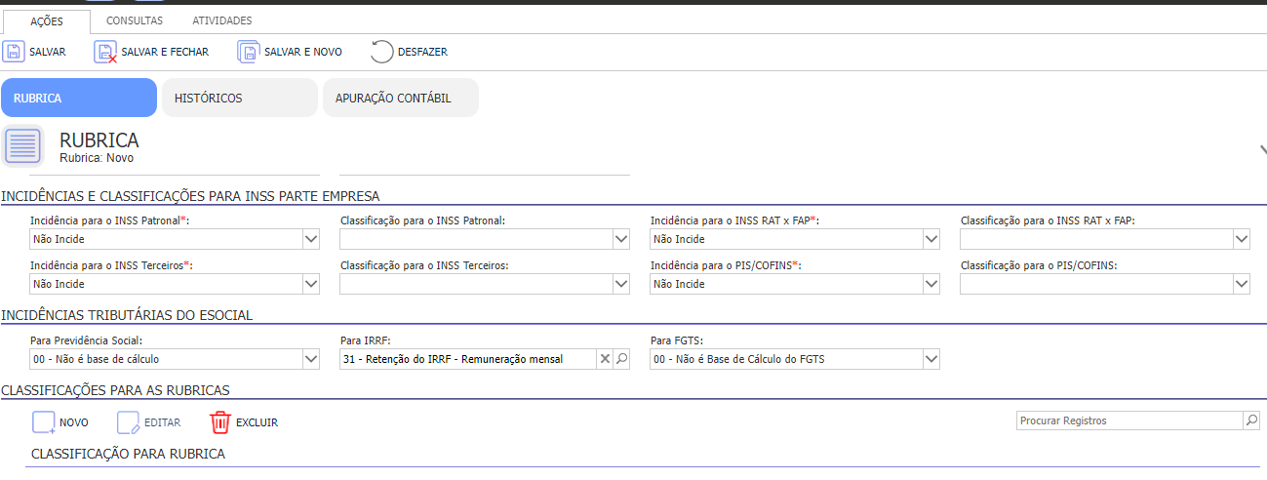The width and height of the screenshot is (1267, 480).
Task: Click the Desfazer undo icon
Action: pos(382,52)
